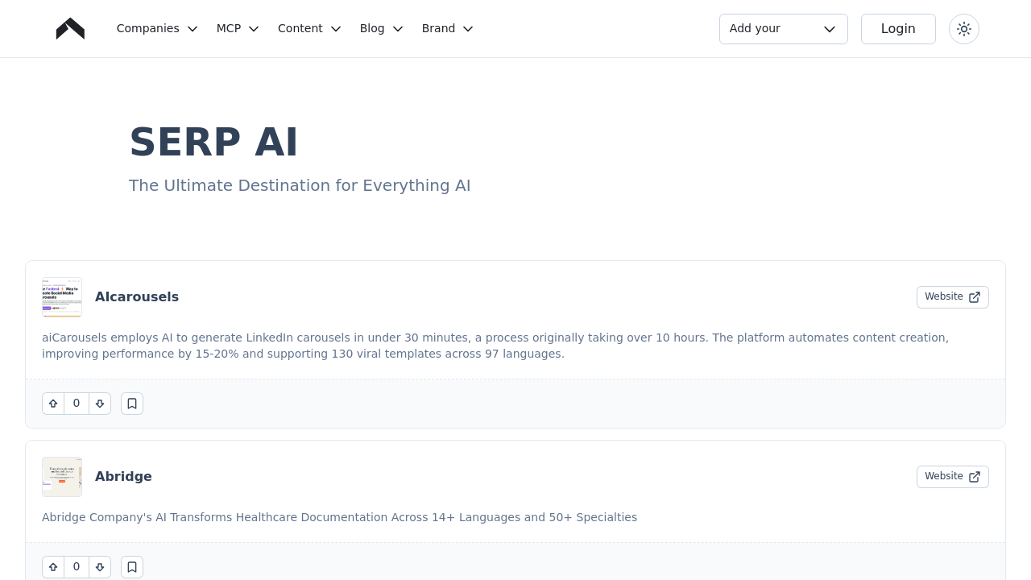This screenshot has width=1031, height=580.
Task: Click the AIcarousels thumbnail image
Action: click(62, 297)
